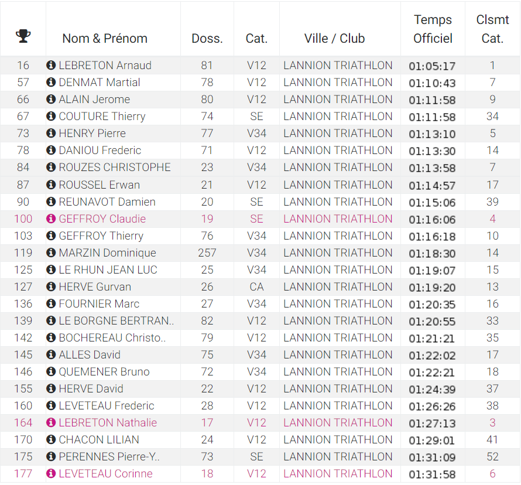Image resolution: width=521 pixels, height=485 pixels.
Task: Click the Ville / Club header
Action: (334, 39)
